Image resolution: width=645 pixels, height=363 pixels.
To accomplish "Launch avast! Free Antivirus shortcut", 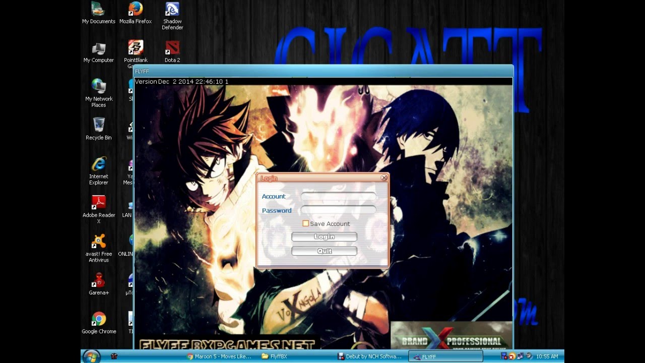I will pyautogui.click(x=98, y=249).
